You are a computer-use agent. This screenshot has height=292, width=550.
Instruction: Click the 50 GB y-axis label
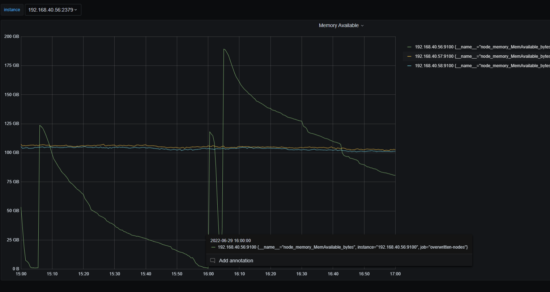tap(13, 211)
